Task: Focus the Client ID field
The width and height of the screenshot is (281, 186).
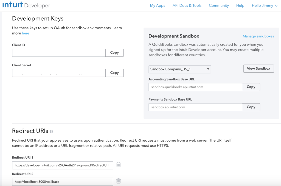Action: pyautogui.click(x=59, y=53)
